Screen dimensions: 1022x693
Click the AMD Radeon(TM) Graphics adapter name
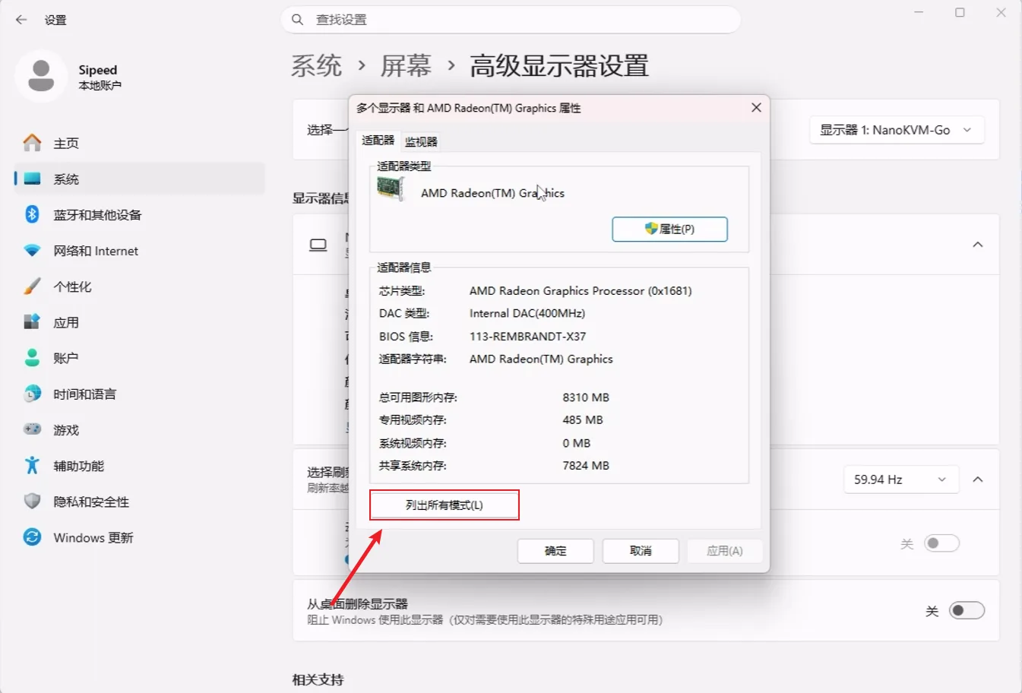(x=492, y=193)
